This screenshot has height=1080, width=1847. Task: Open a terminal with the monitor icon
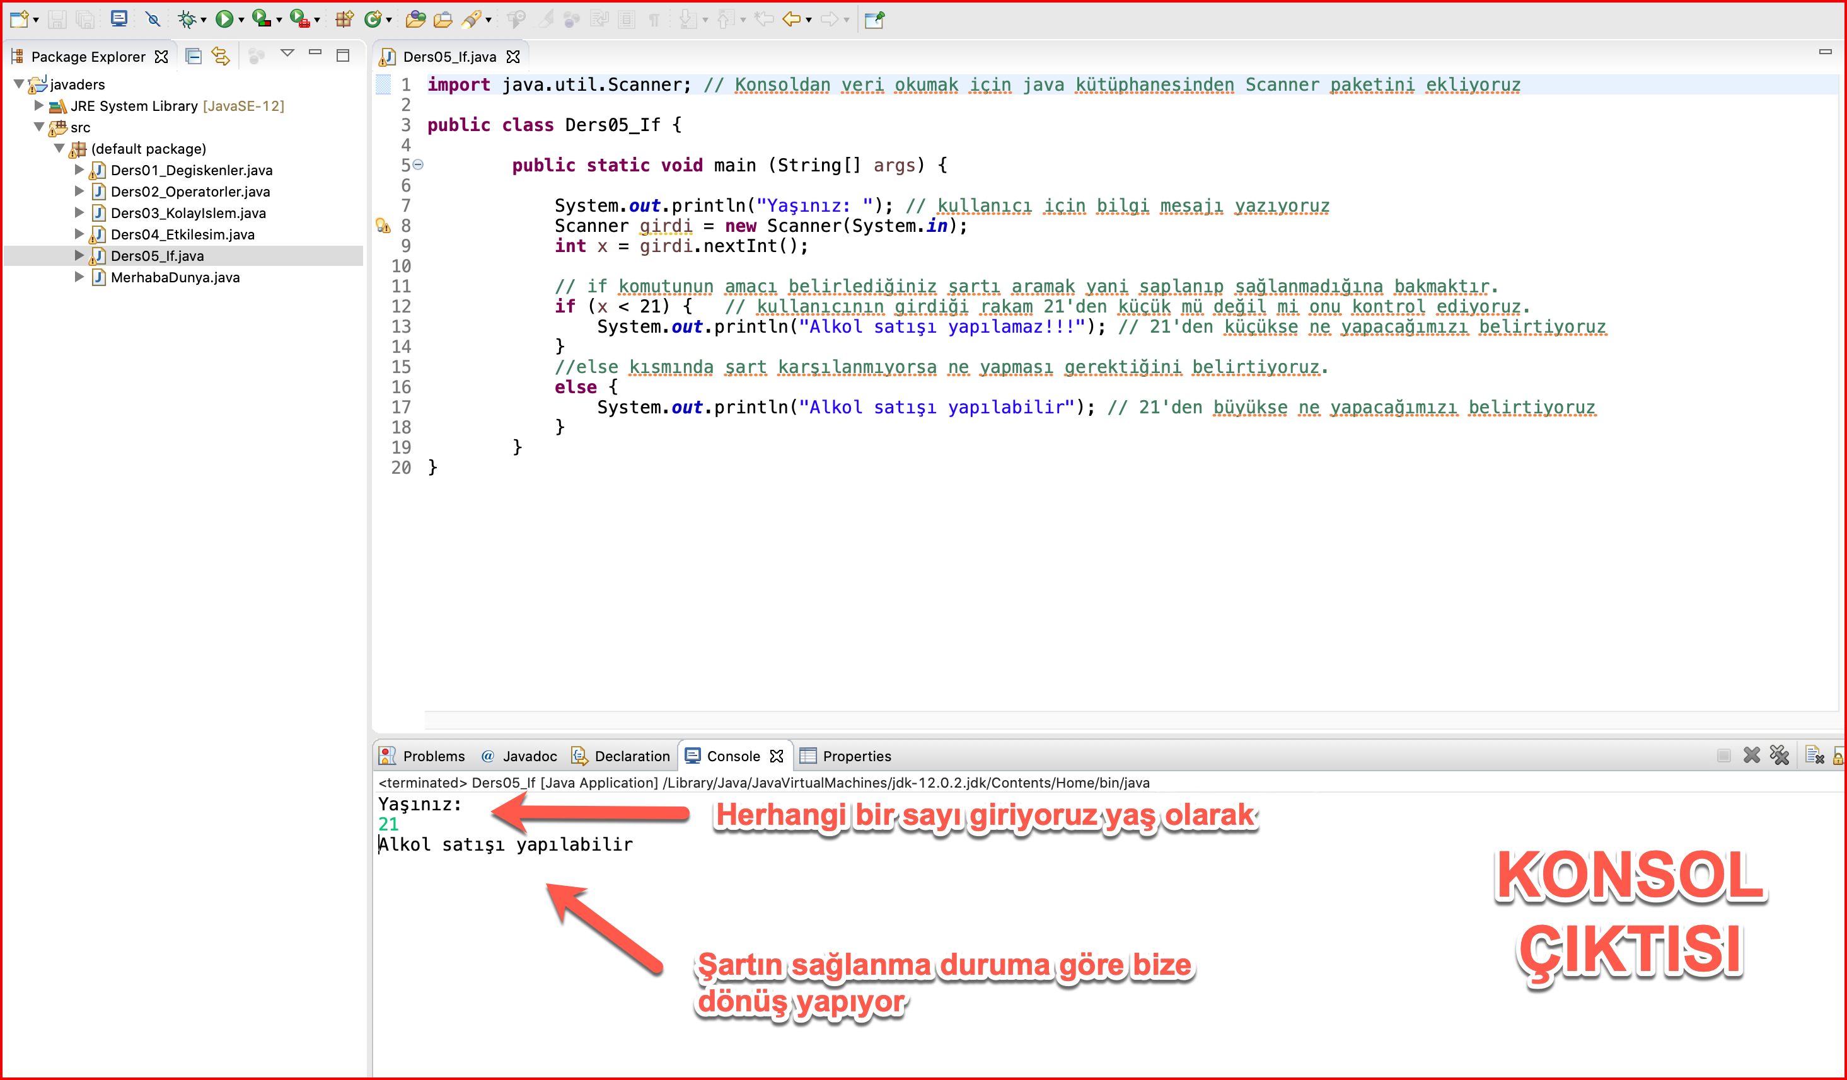click(x=119, y=19)
